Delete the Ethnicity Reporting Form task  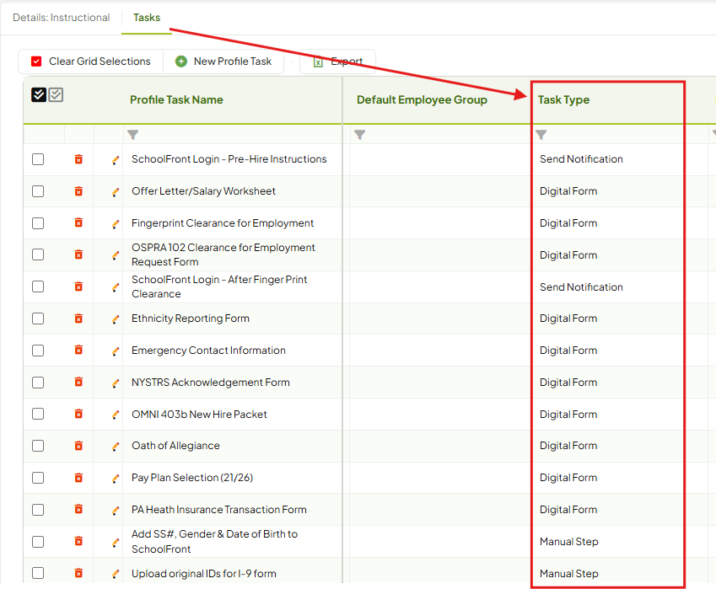click(x=78, y=319)
